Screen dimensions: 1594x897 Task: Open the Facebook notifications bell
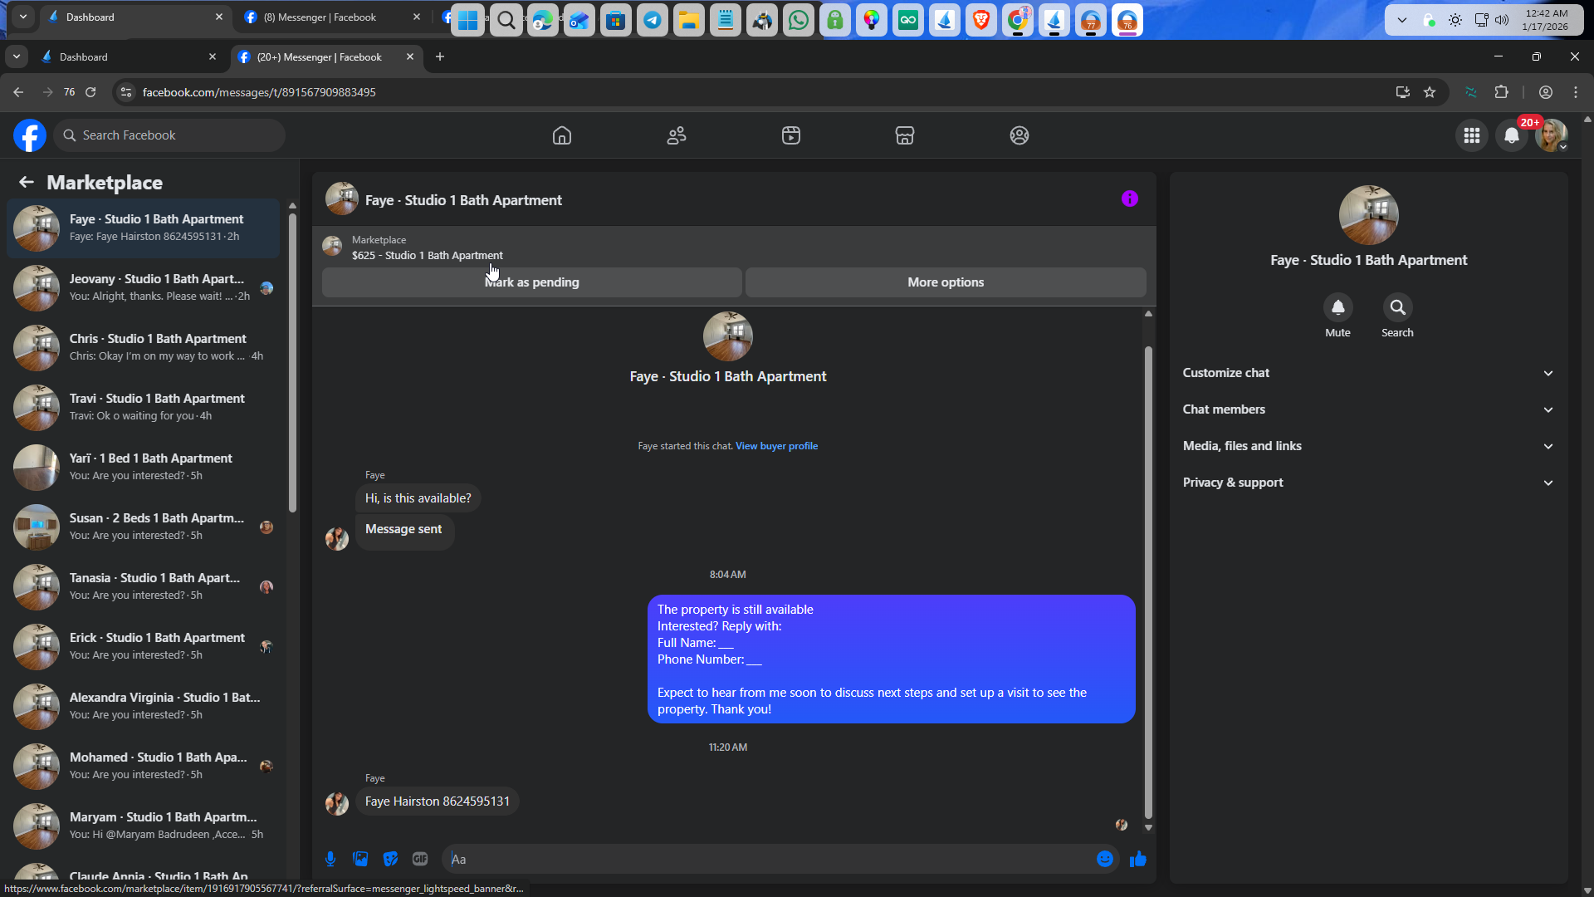point(1512,135)
